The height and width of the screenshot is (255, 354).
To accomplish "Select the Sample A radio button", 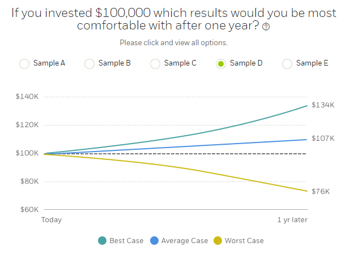I will [24, 64].
